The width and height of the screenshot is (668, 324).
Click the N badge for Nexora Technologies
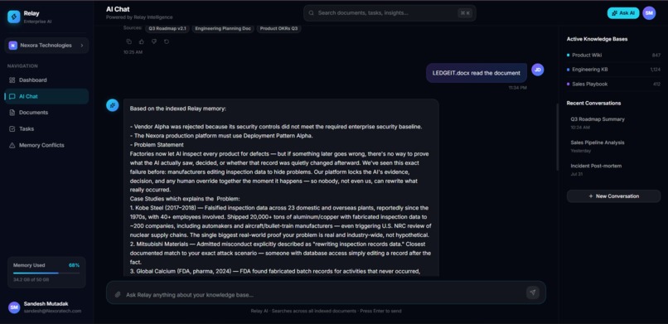click(x=12, y=46)
